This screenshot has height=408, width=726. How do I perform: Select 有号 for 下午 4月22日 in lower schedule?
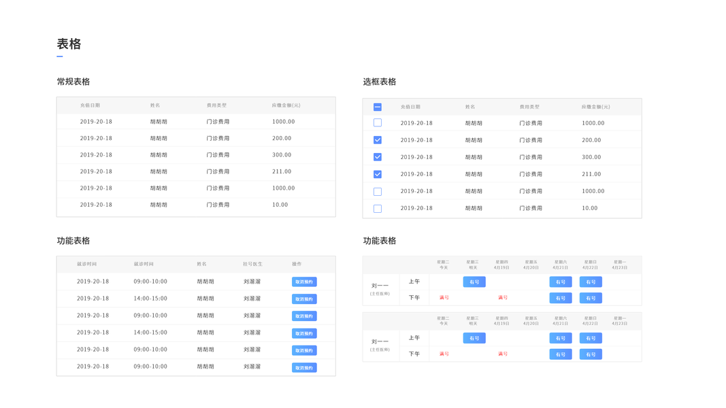pyautogui.click(x=591, y=354)
